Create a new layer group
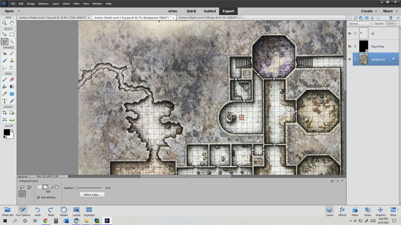401x225 pixels. (355, 18)
